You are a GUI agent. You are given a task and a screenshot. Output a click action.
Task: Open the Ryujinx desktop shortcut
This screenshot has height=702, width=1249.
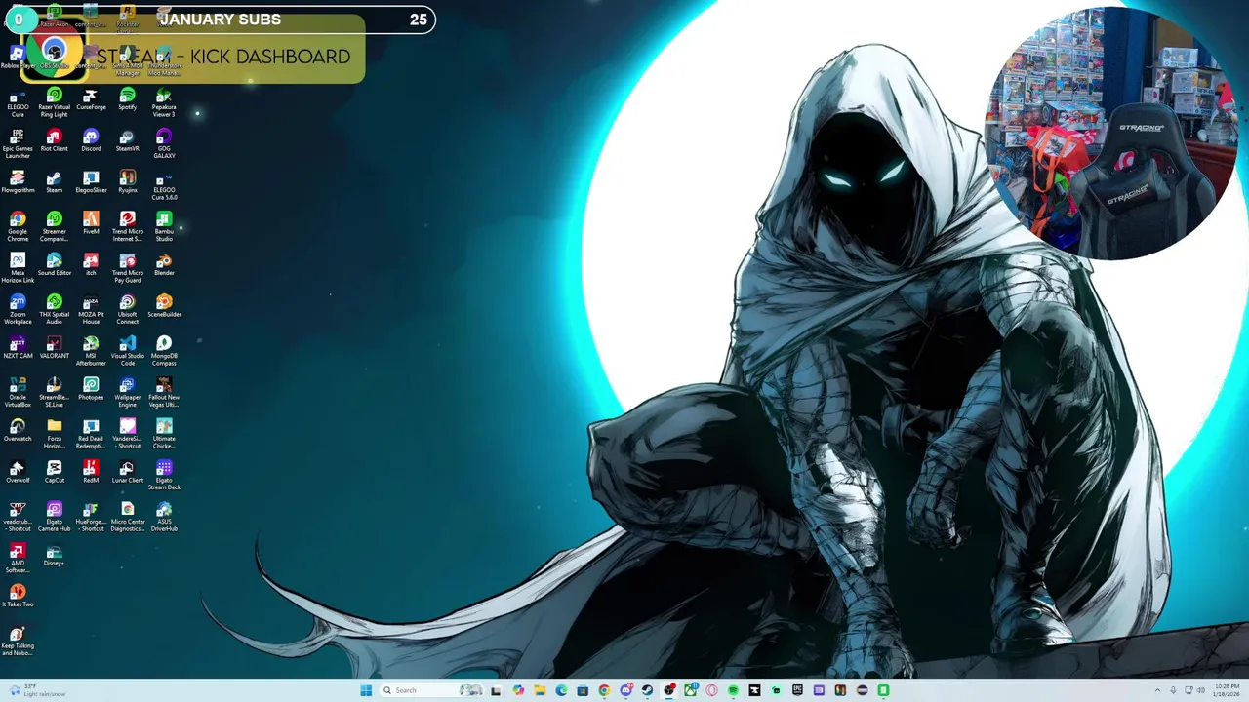pos(127,182)
